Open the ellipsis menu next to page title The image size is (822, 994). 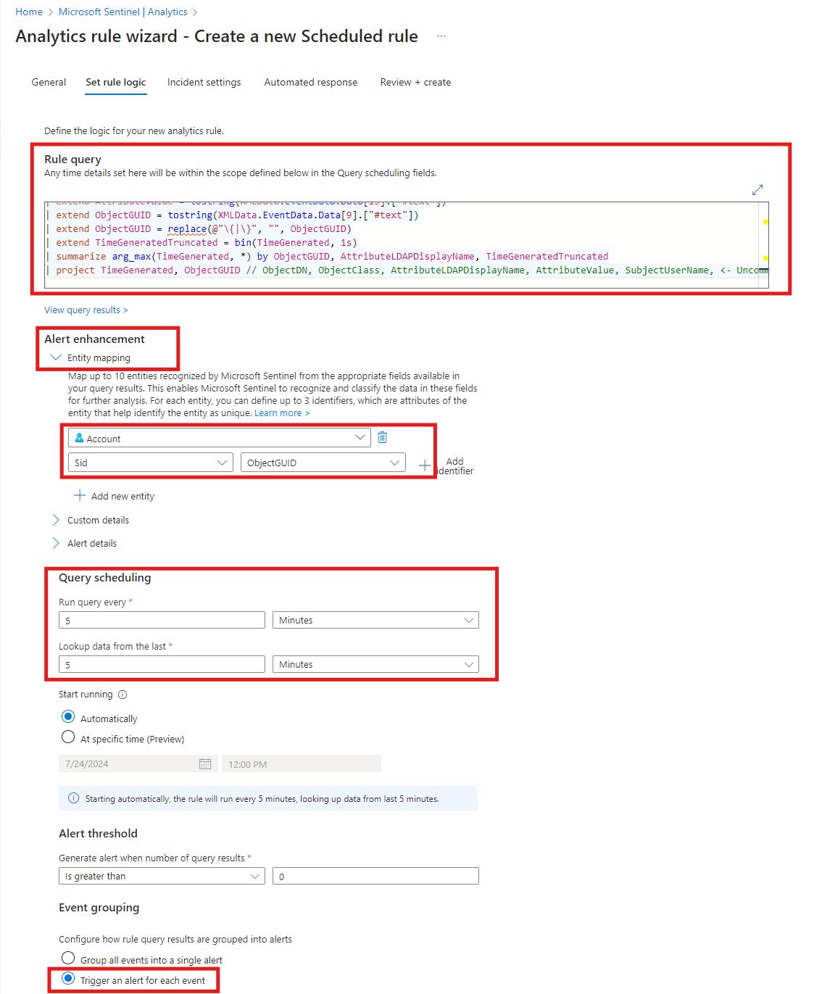pyautogui.click(x=441, y=36)
